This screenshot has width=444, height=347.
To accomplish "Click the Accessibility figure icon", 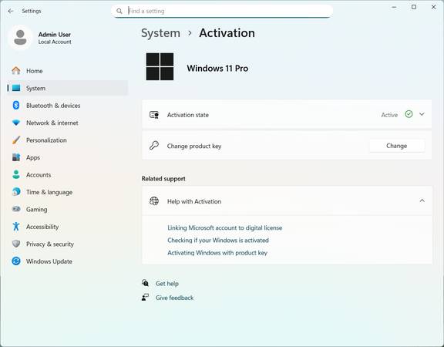I will tap(16, 227).
